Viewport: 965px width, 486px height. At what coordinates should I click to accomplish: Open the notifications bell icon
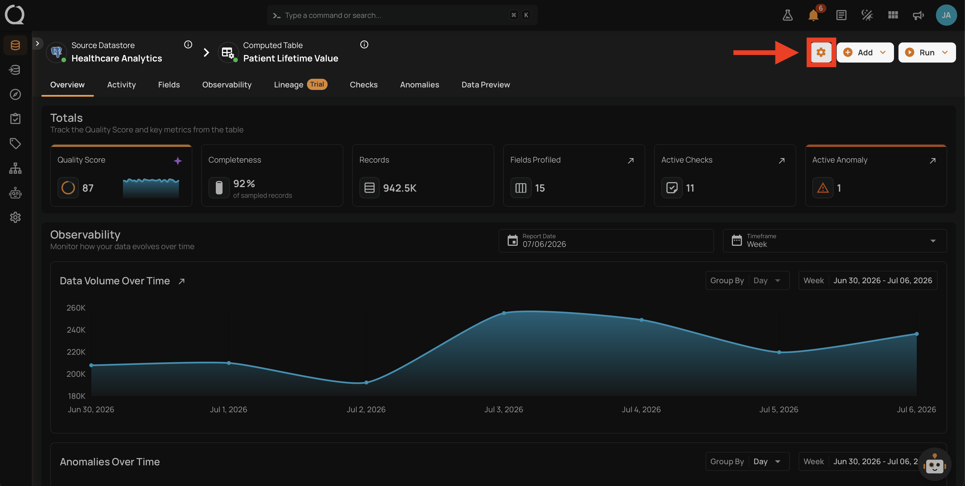pyautogui.click(x=813, y=15)
